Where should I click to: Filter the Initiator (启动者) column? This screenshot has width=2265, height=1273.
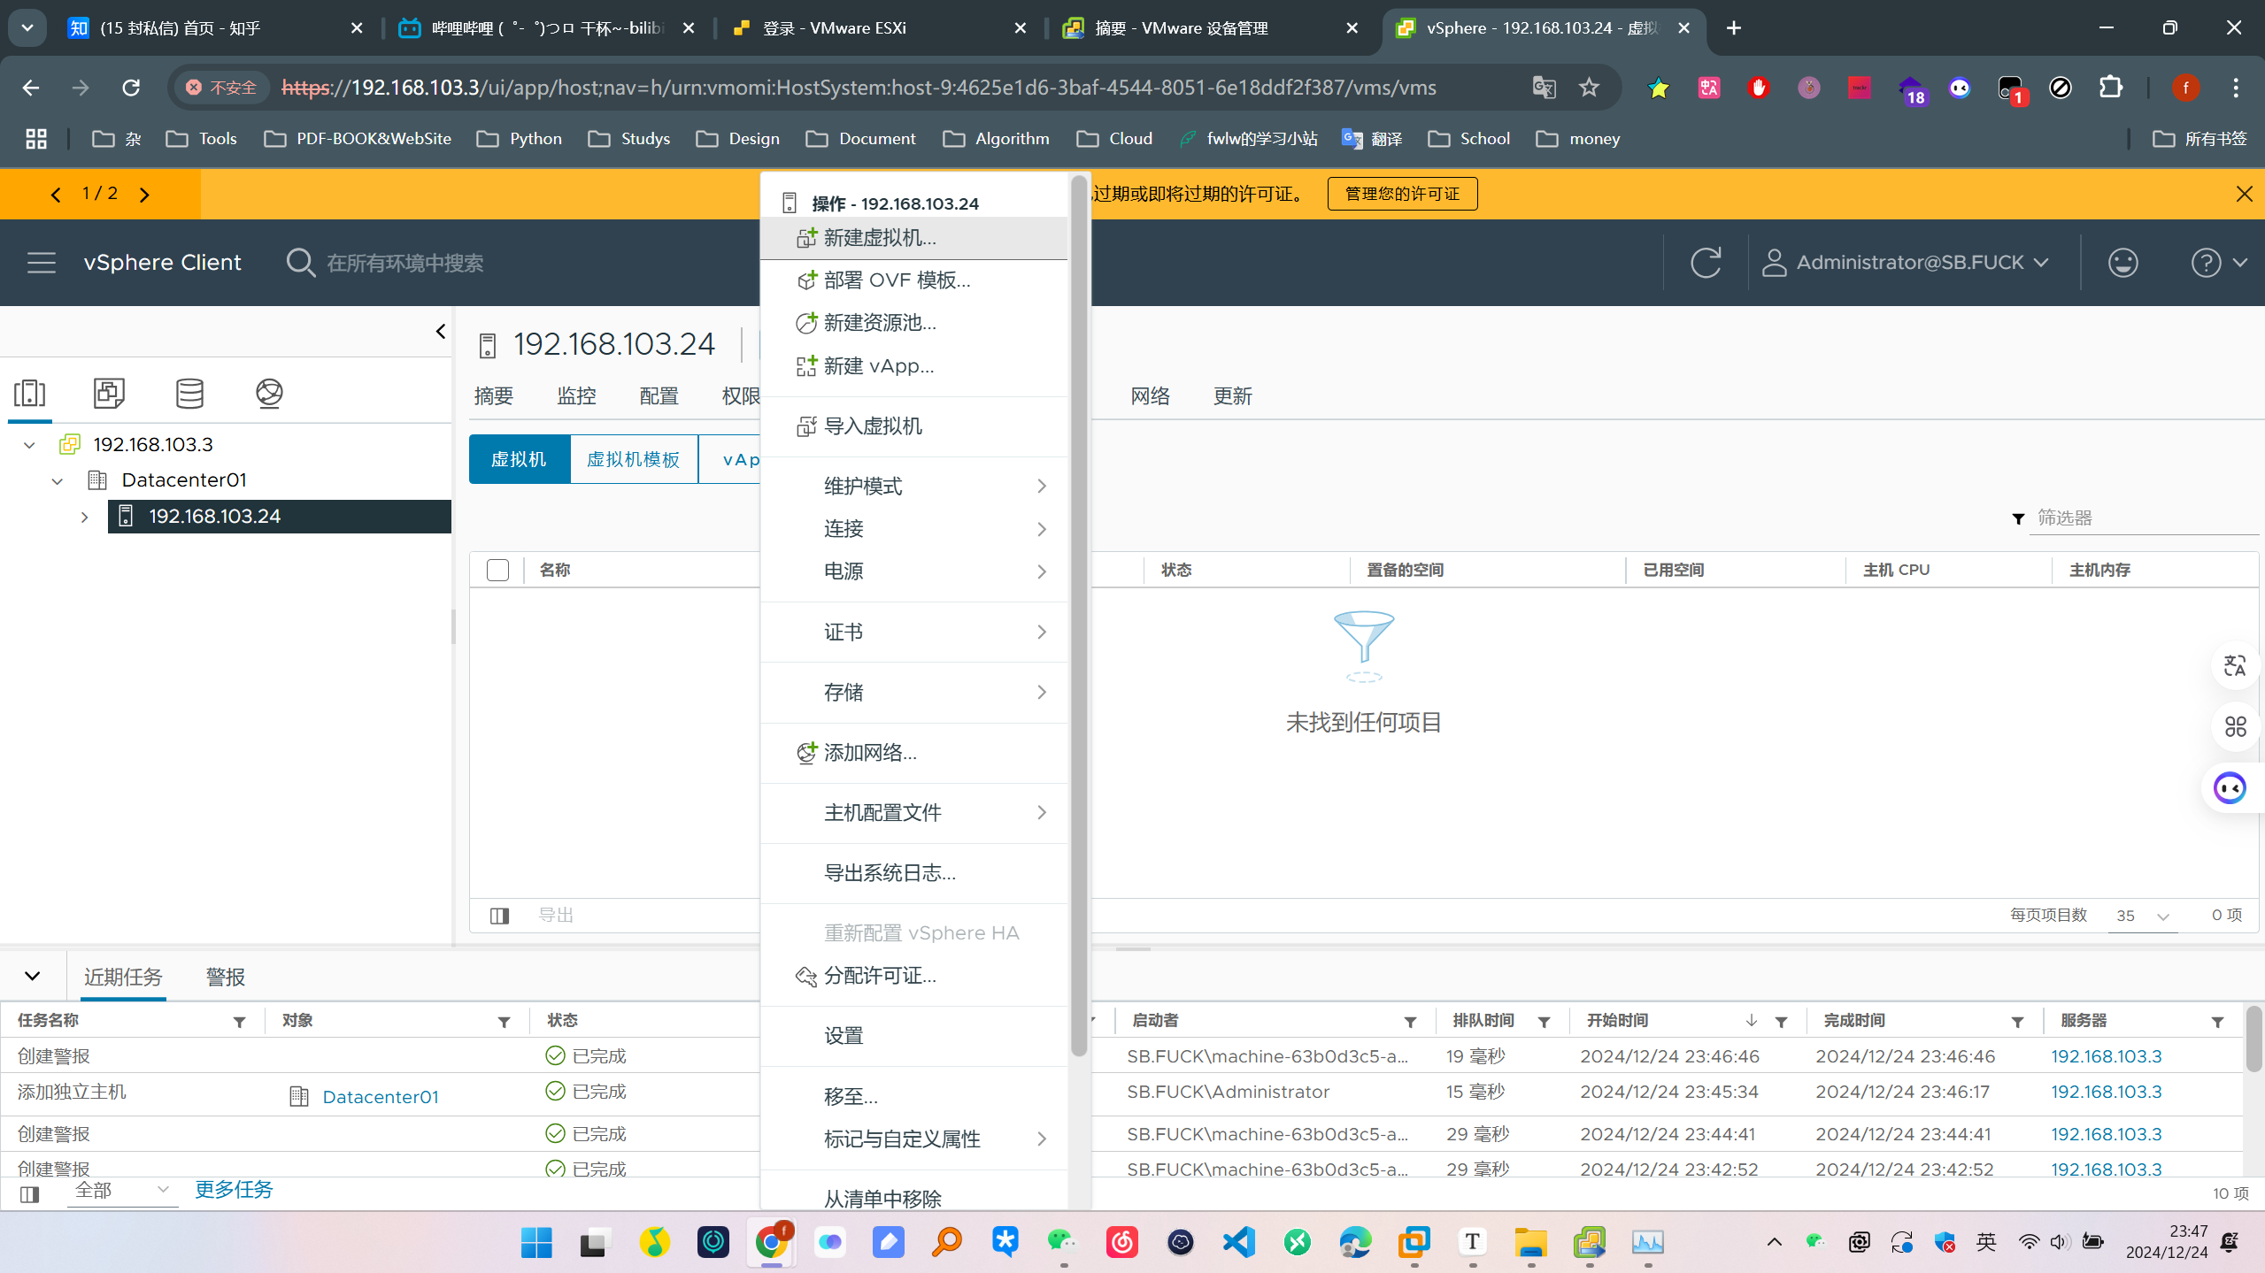click(x=1410, y=1022)
